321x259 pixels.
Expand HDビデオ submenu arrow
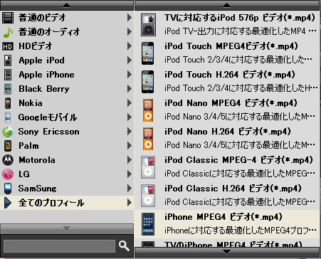[130, 46]
